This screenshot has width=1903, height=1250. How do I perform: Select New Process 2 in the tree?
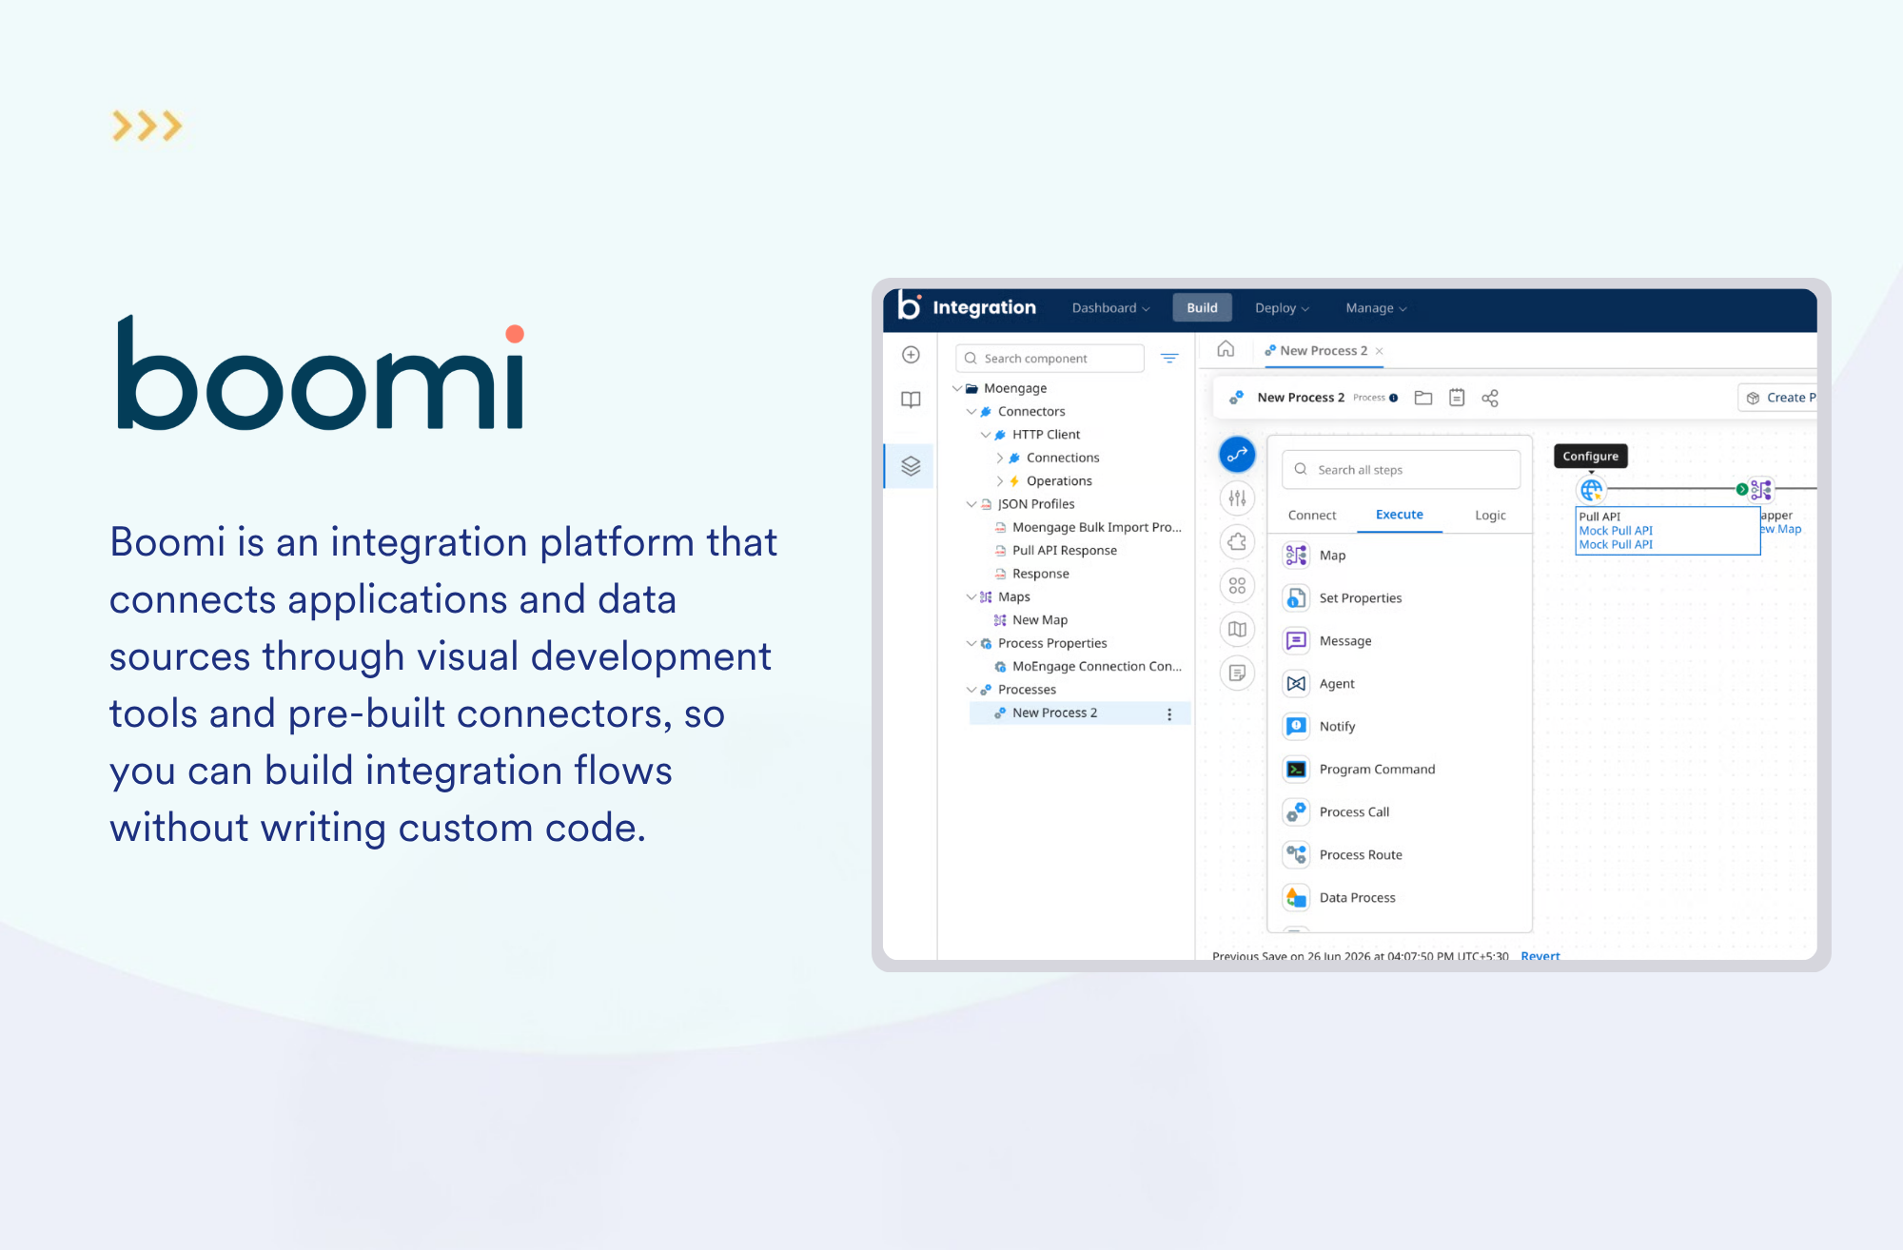click(x=1080, y=713)
